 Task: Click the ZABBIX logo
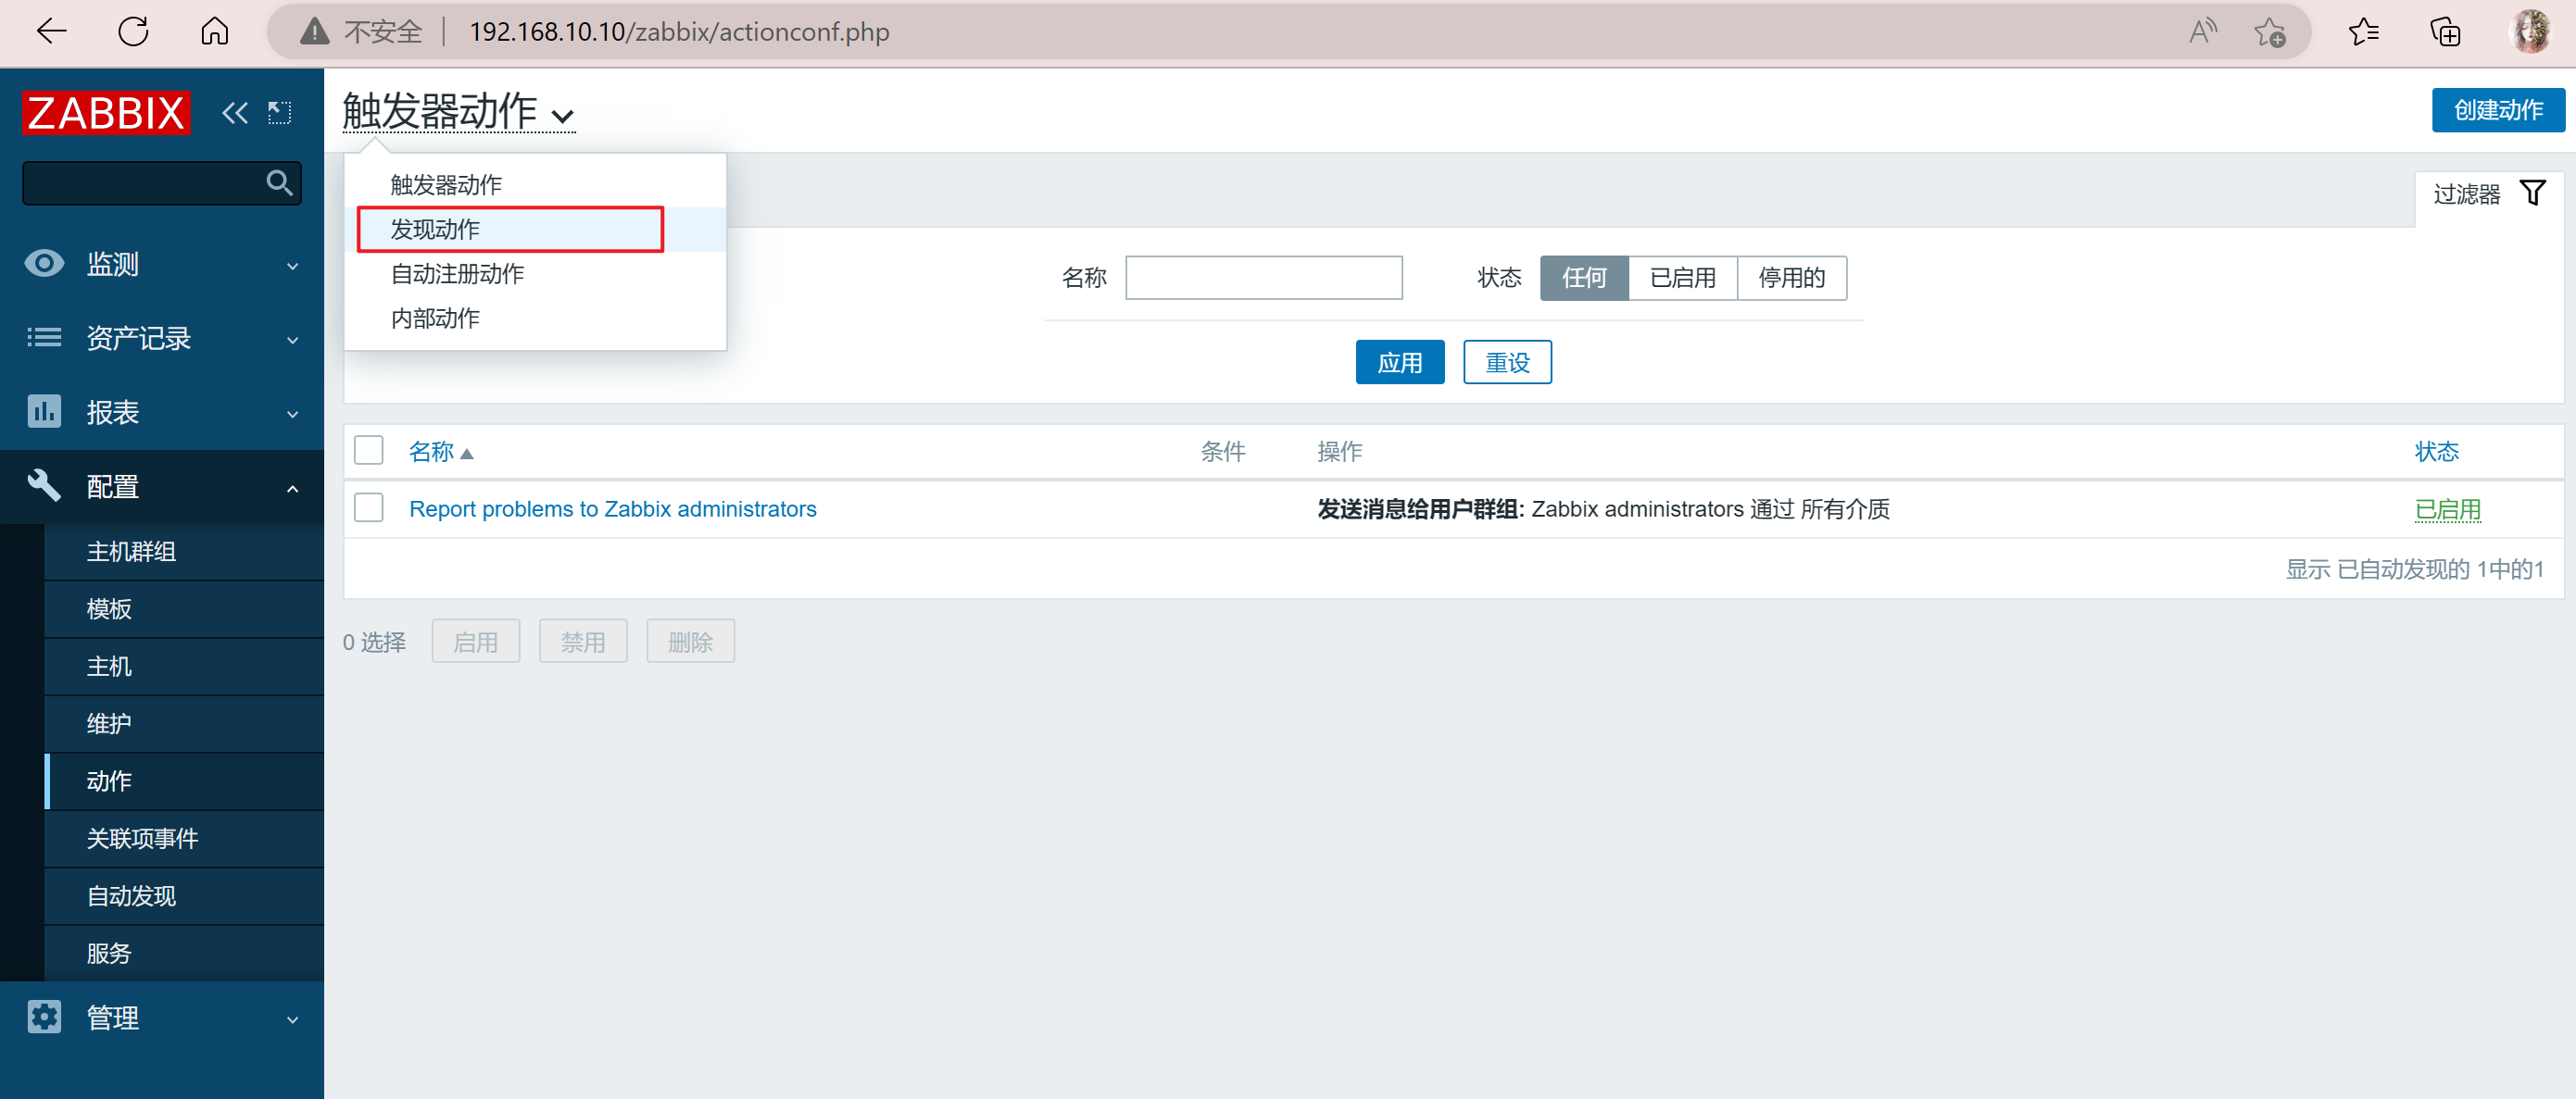(106, 113)
